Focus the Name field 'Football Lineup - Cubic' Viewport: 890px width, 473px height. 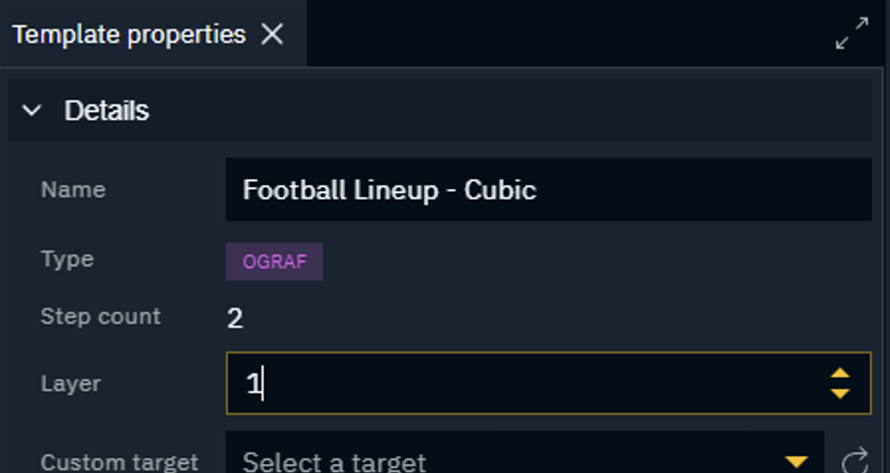(x=548, y=189)
